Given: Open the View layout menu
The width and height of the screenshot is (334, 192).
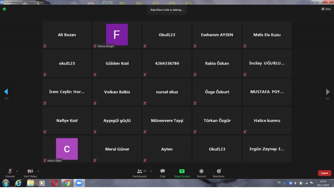Looking at the screenshot, I should pos(326,9).
